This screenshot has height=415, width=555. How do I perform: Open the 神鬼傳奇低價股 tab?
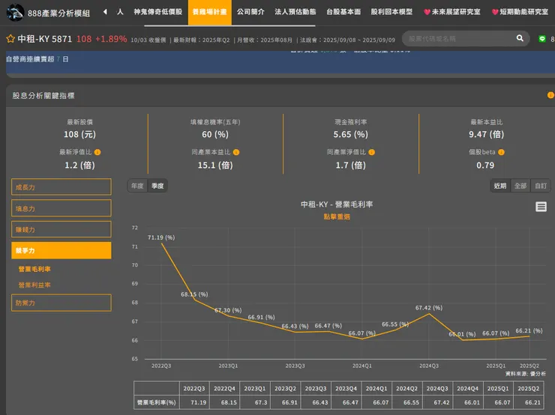[x=157, y=12]
